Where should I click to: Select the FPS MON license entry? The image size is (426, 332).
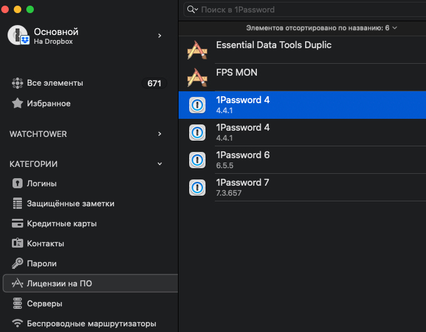(302, 78)
